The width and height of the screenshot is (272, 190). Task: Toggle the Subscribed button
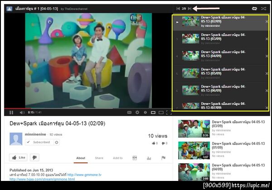(x=39, y=142)
